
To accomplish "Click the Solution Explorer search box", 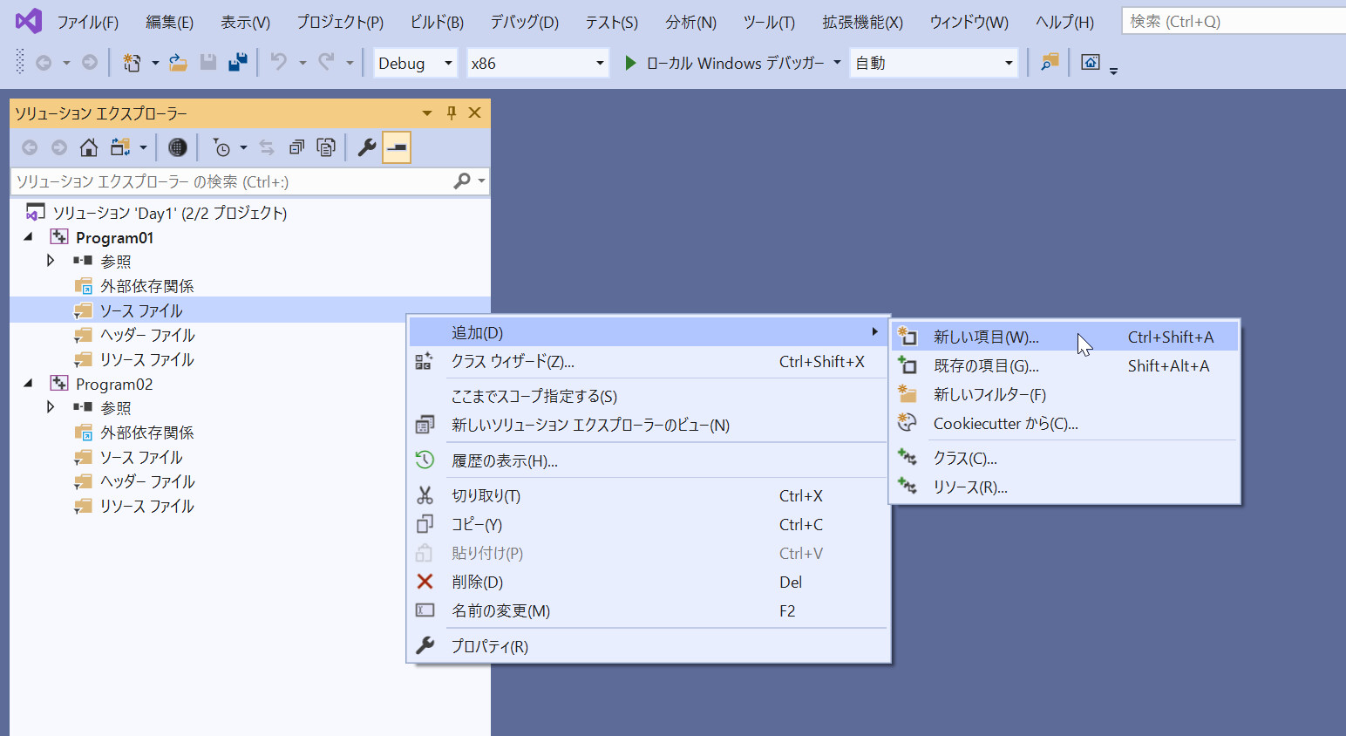I will pyautogui.click(x=231, y=181).
